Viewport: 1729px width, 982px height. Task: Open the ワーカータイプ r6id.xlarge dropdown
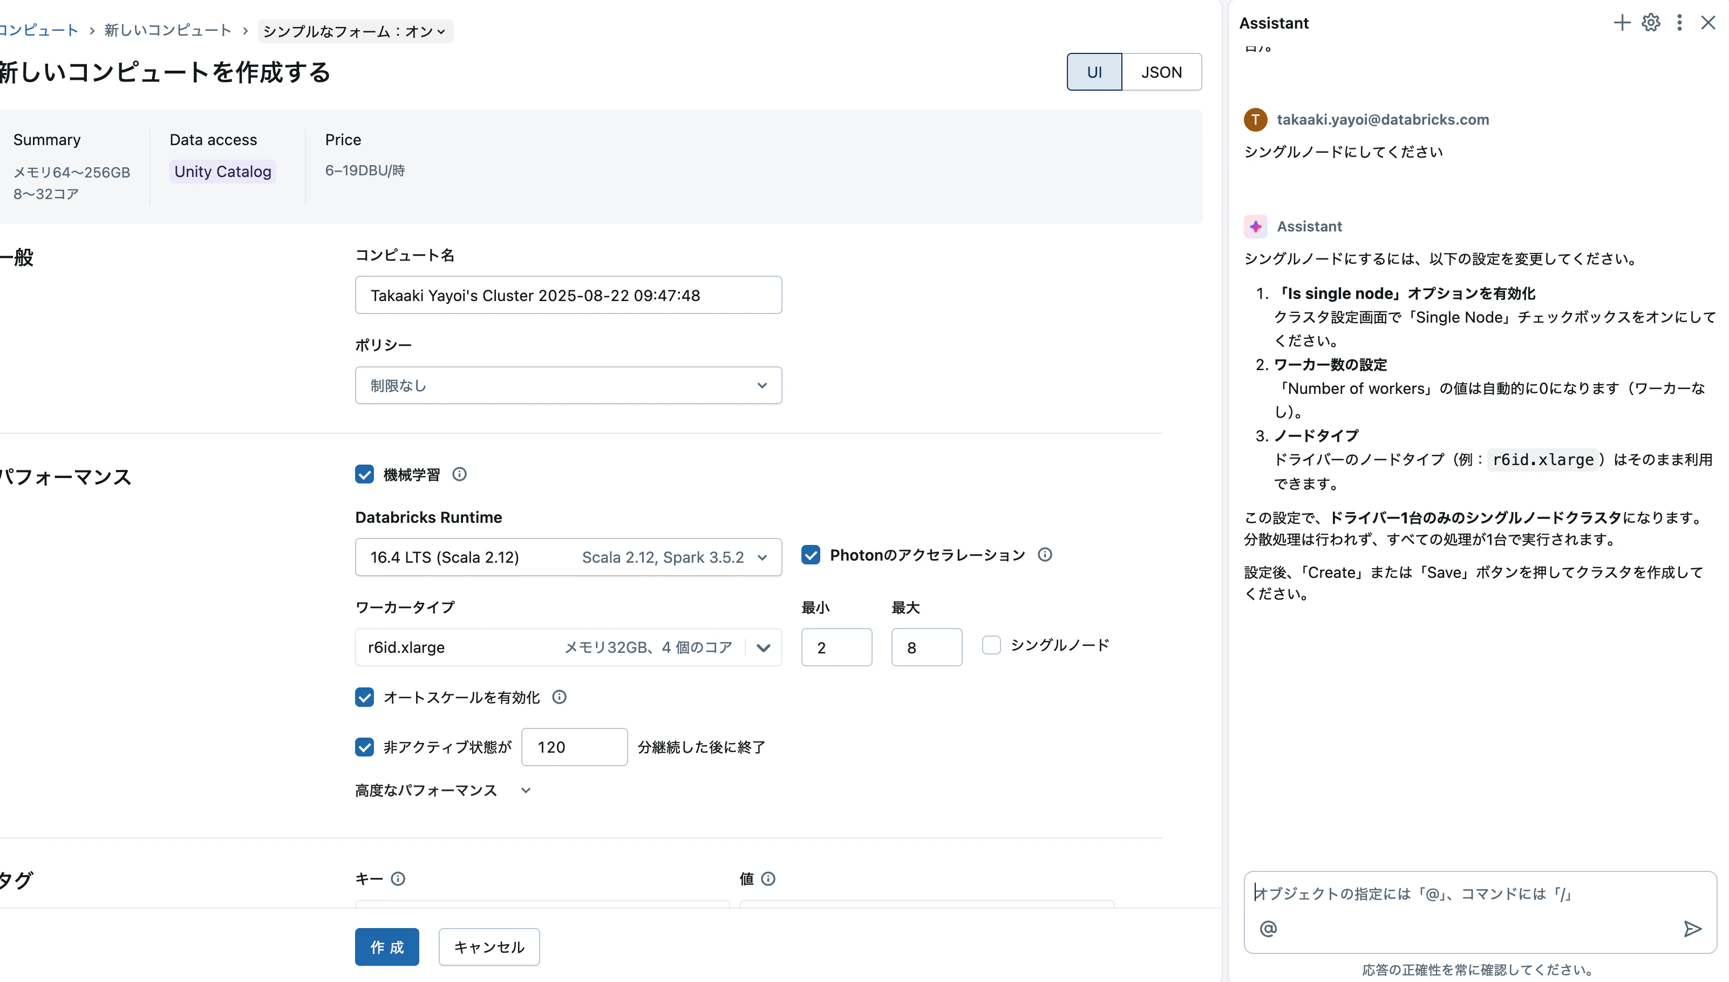coord(568,647)
